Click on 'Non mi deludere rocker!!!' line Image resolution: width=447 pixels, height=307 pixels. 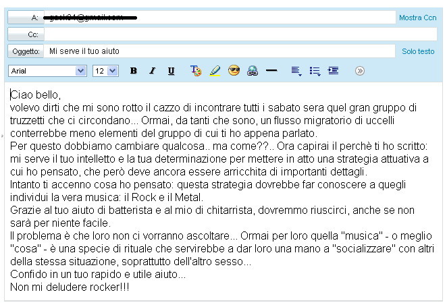coord(70,287)
